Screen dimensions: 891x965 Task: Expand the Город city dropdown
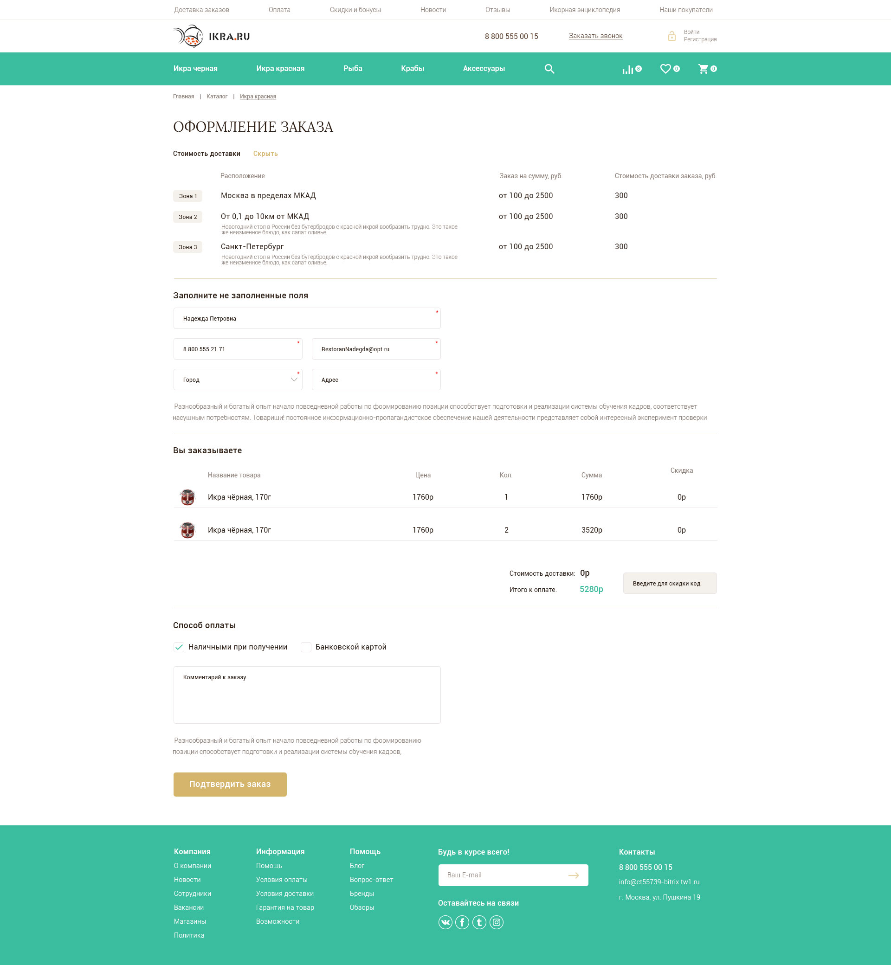(238, 380)
